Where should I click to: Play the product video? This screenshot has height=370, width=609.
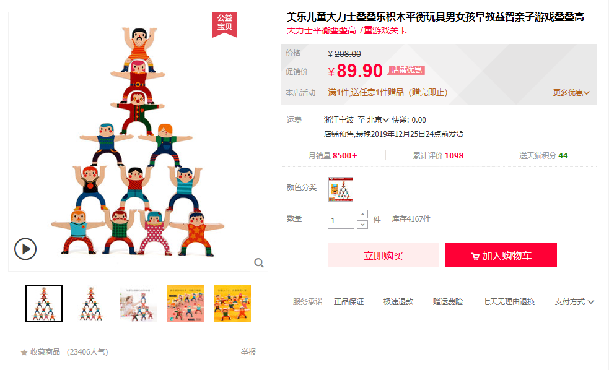click(25, 249)
